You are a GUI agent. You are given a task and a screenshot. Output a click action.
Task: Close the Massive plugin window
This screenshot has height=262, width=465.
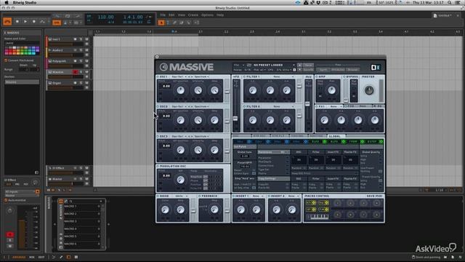(157, 57)
